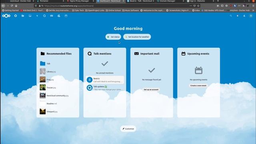The image size is (256, 144).
Task: Open OpenProject Links bookmark folder
Action: pyautogui.click(x=95, y=10)
